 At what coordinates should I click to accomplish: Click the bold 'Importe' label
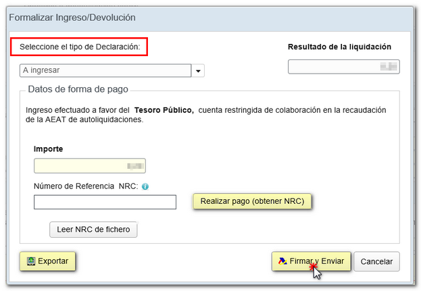tap(48, 148)
